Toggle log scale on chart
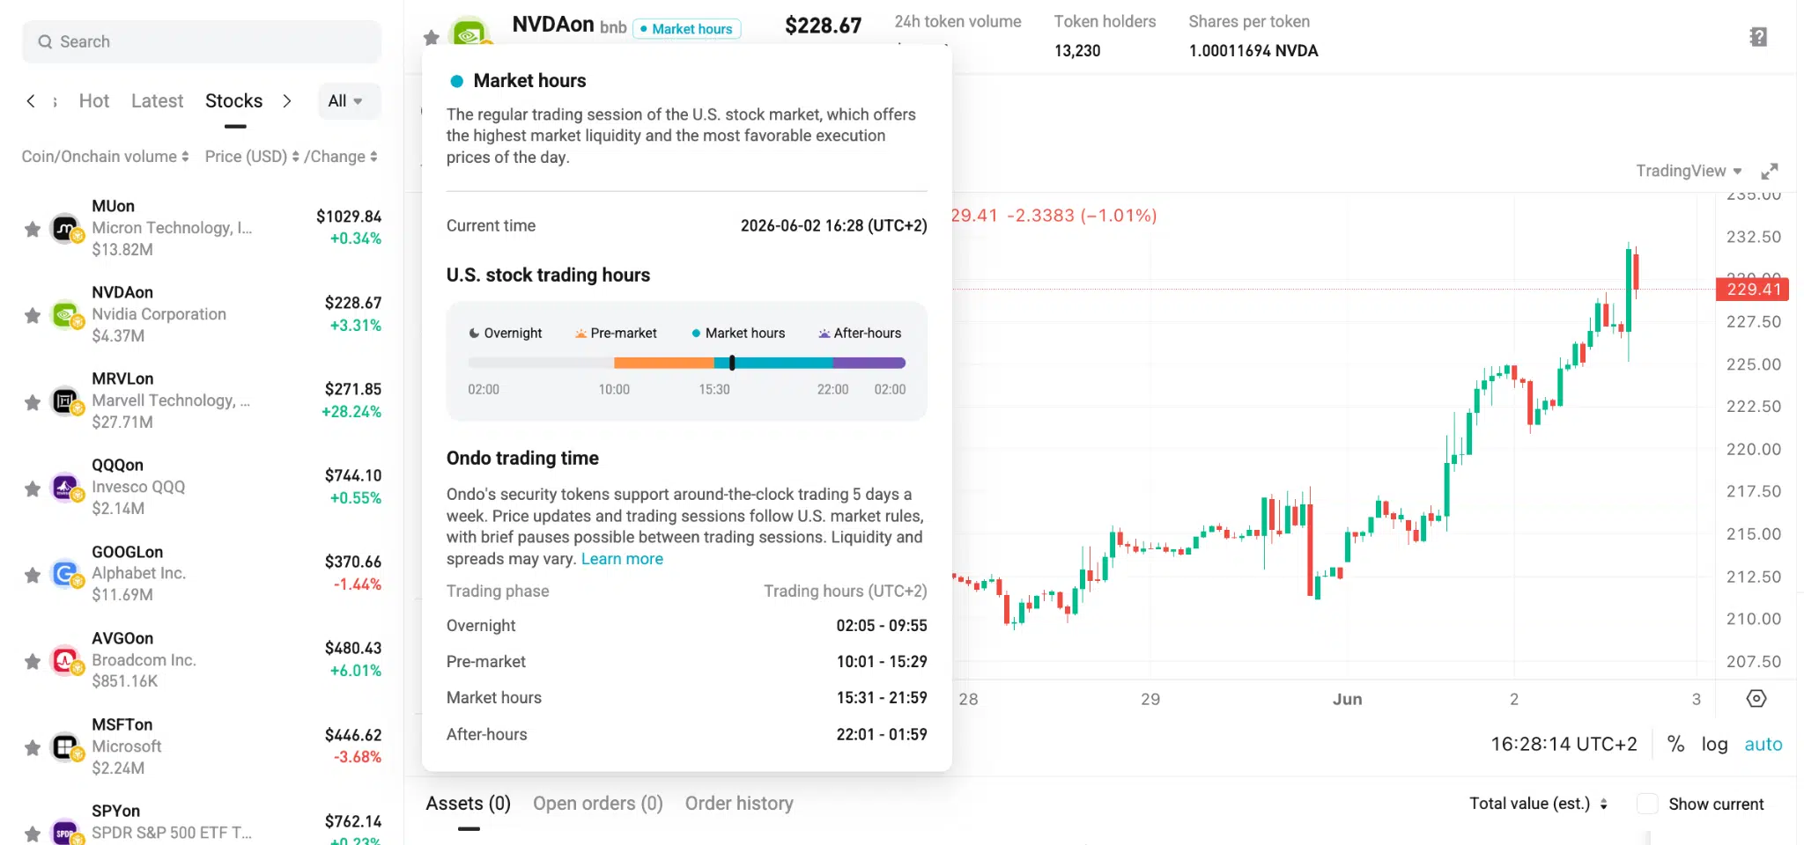Image resolution: width=1804 pixels, height=845 pixels. (1714, 744)
